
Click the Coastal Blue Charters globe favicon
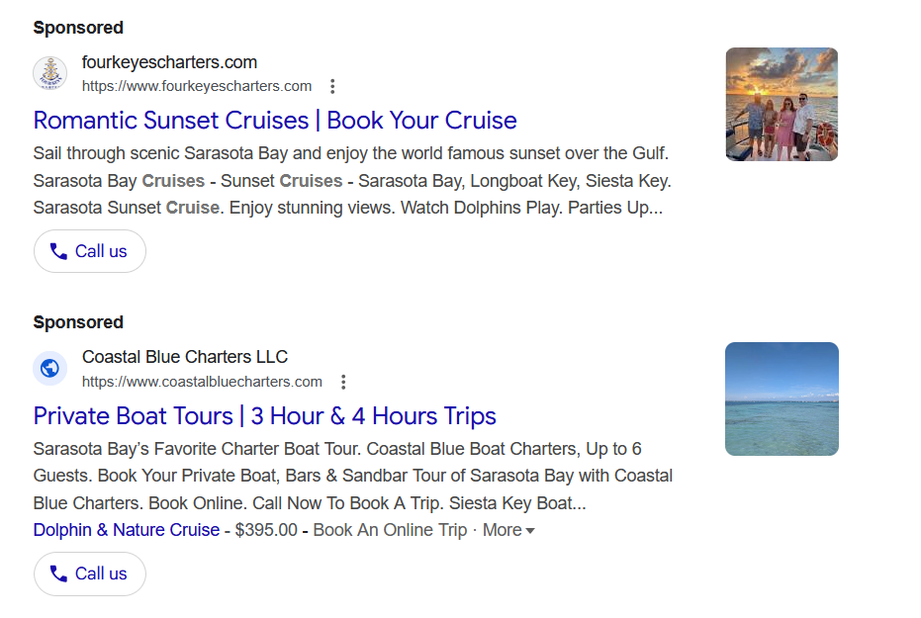pos(49,369)
